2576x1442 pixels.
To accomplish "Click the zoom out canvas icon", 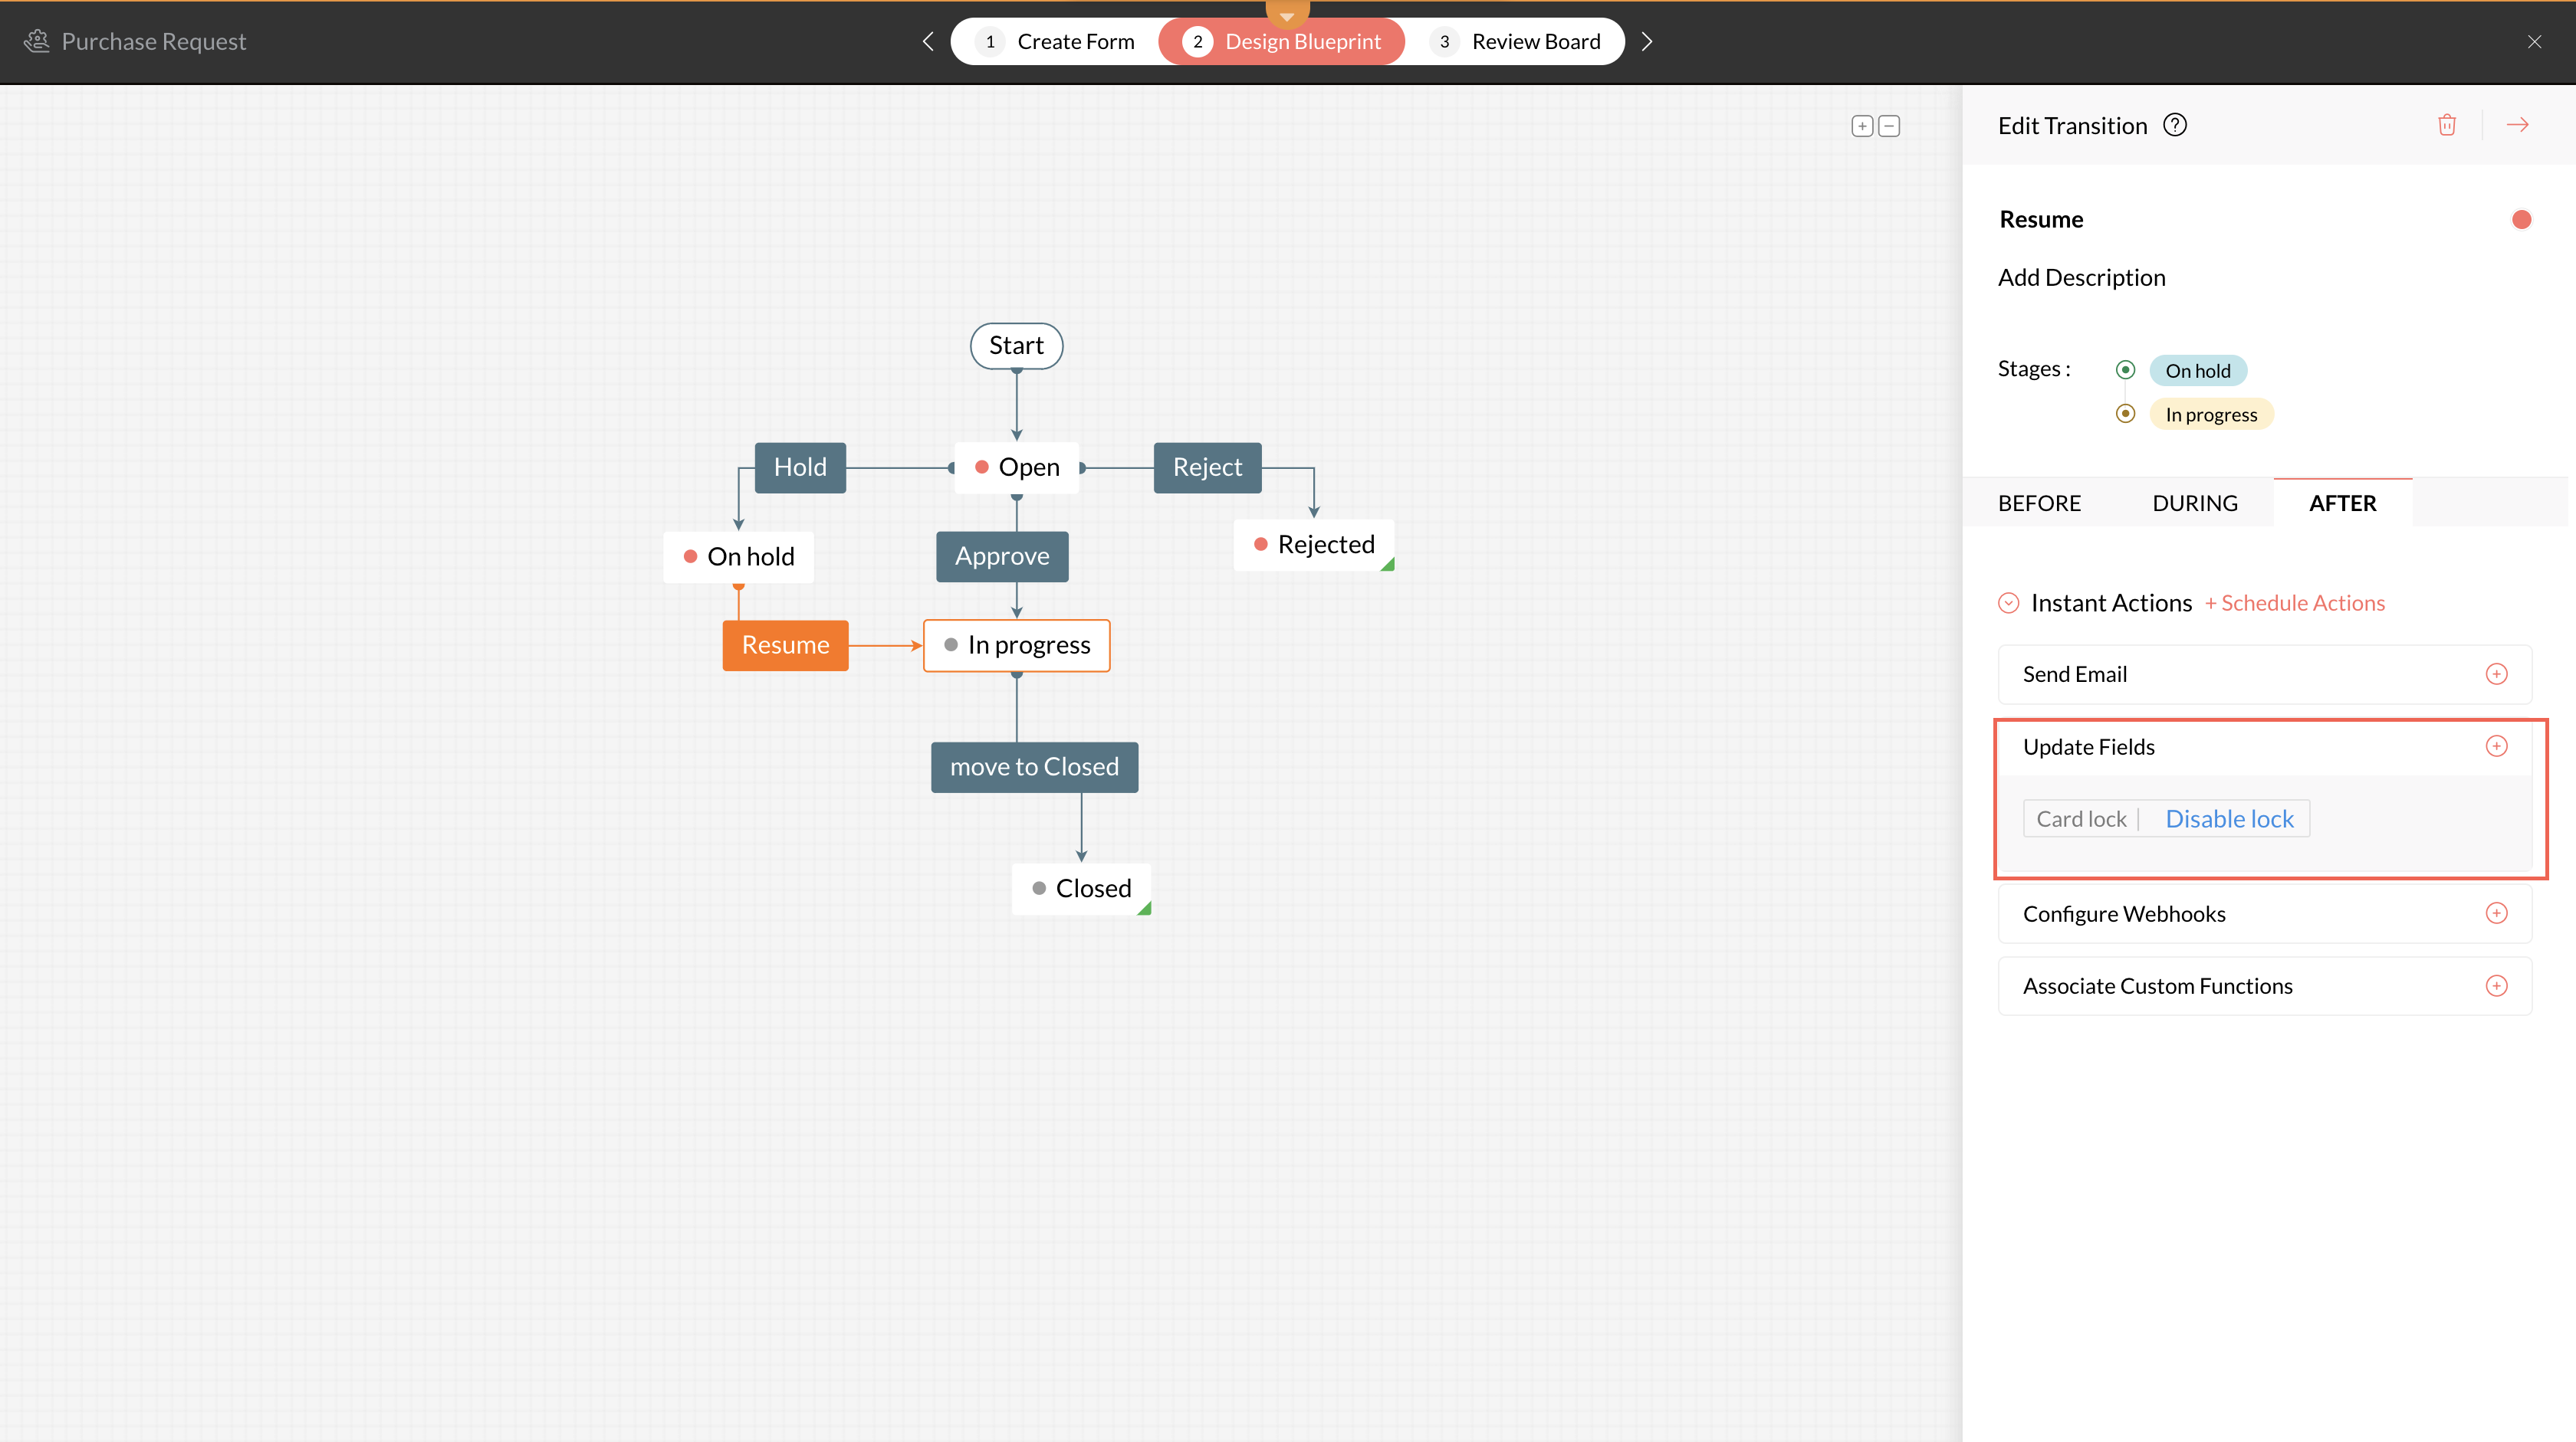I will coord(1889,126).
